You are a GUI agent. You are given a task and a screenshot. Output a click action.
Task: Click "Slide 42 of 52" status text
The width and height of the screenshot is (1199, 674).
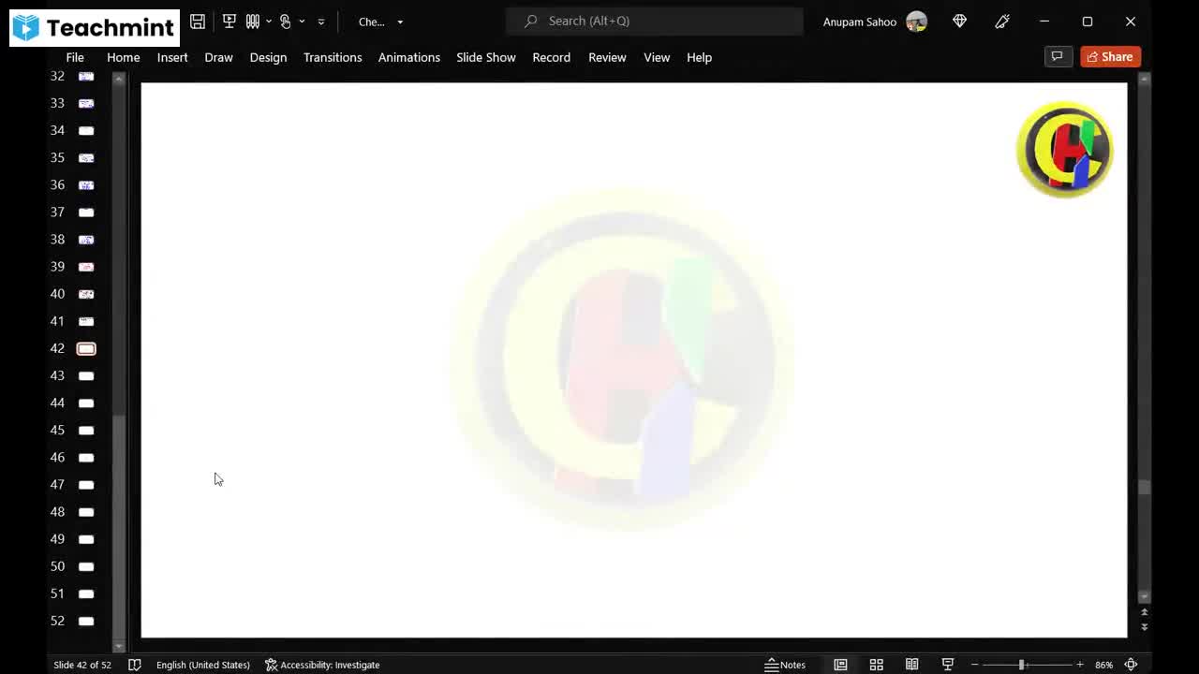(82, 665)
